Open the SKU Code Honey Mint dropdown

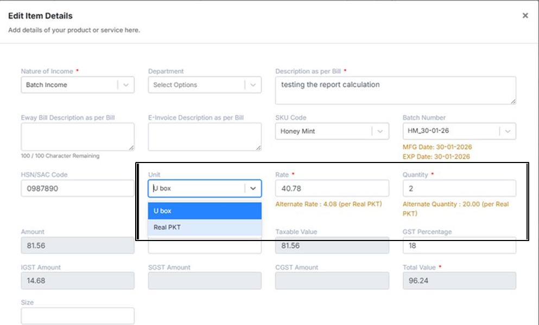[x=380, y=131]
